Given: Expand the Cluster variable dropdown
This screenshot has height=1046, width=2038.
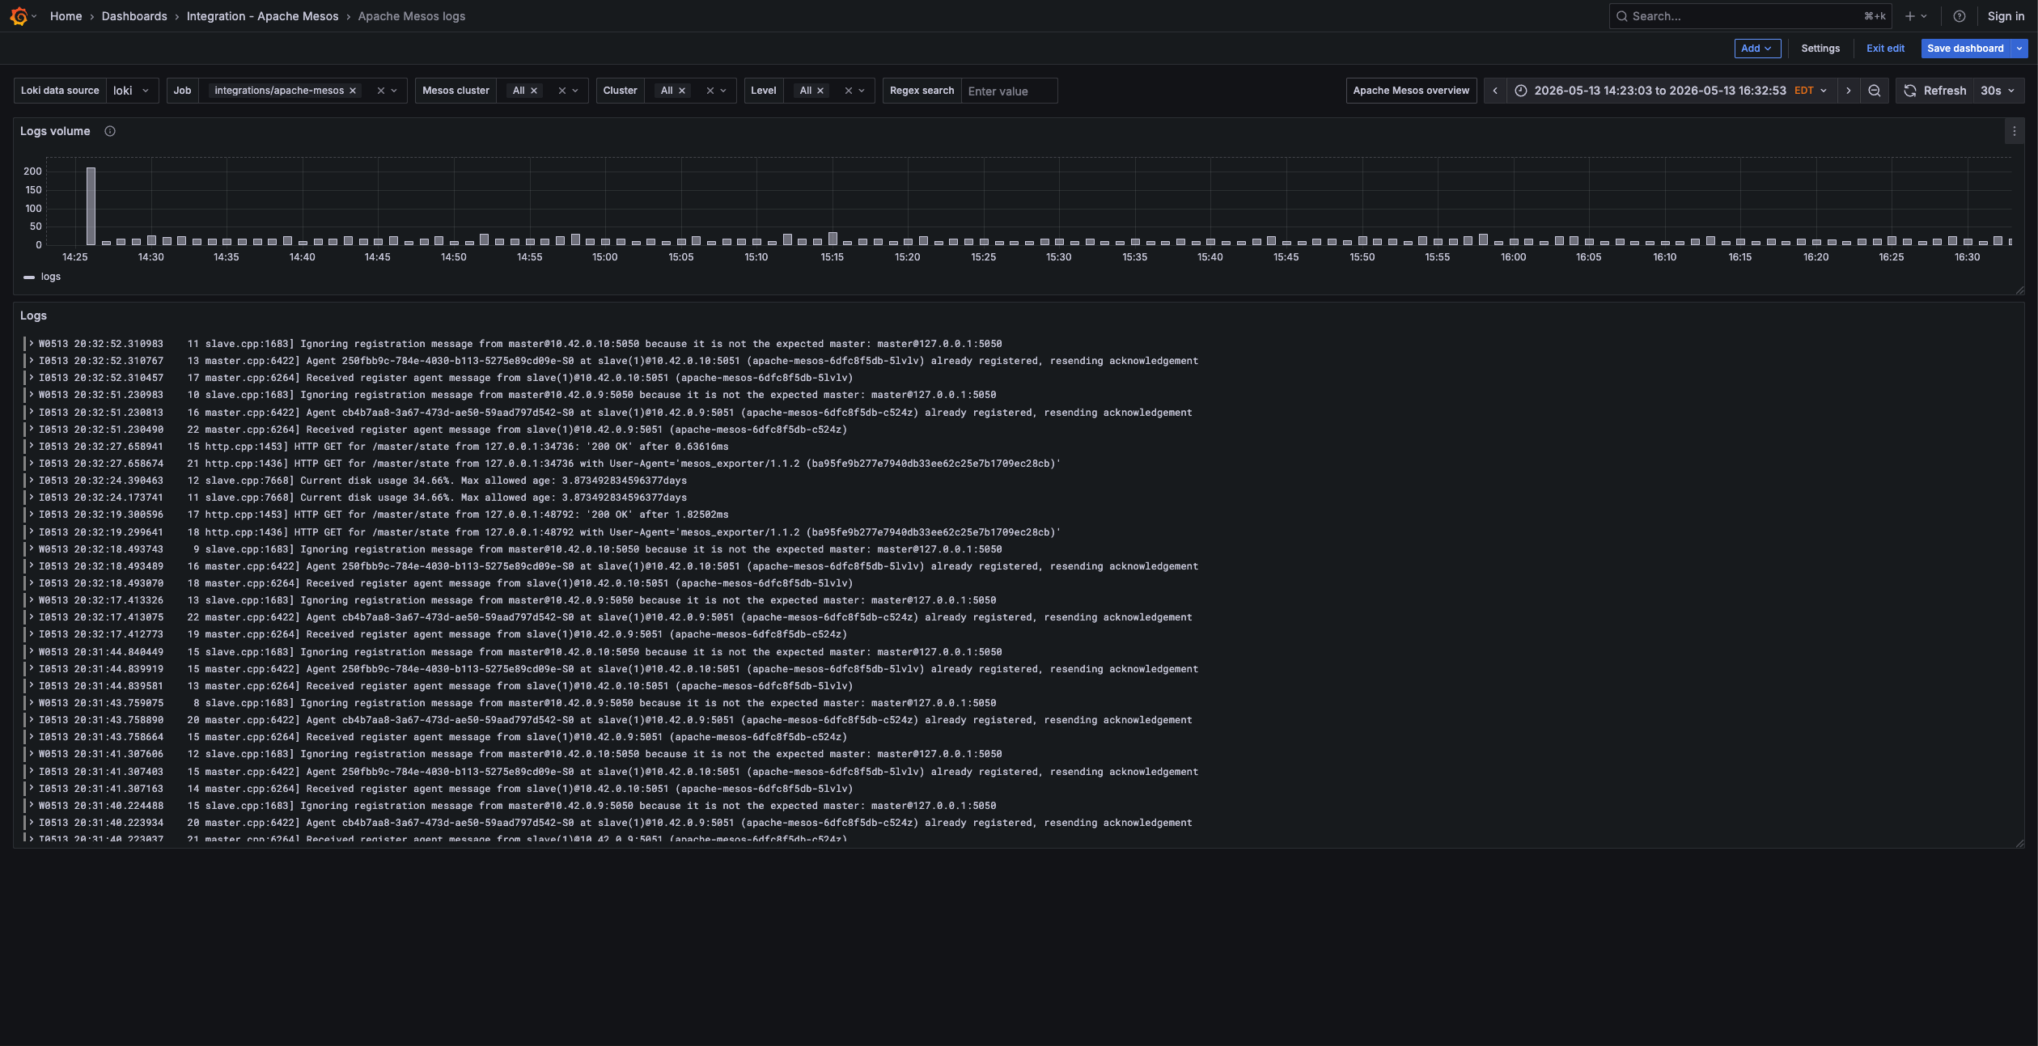Looking at the screenshot, I should click(x=723, y=91).
